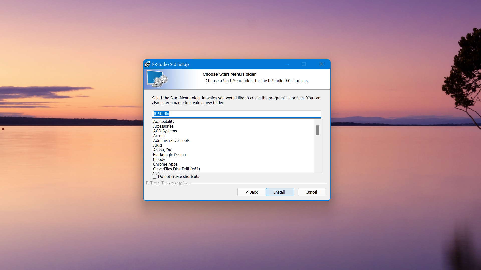The image size is (481, 270).
Task: Click the installer monitor and gears logo
Action: coord(157,79)
